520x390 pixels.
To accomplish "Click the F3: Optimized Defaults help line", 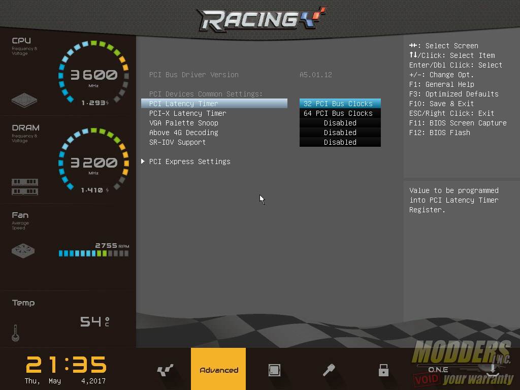I will (x=453, y=94).
